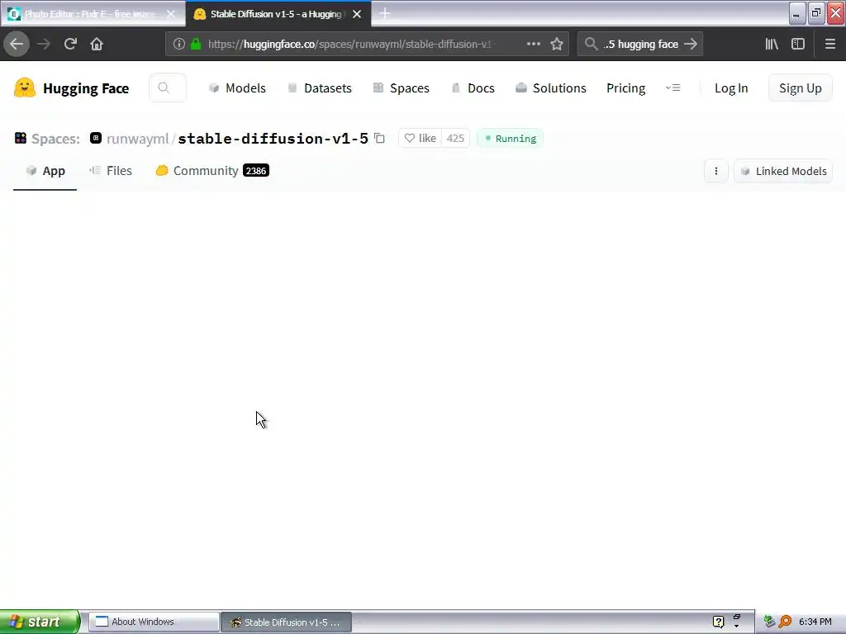Click the Hugging Face site search field
This screenshot has height=634, width=846.
[168, 88]
